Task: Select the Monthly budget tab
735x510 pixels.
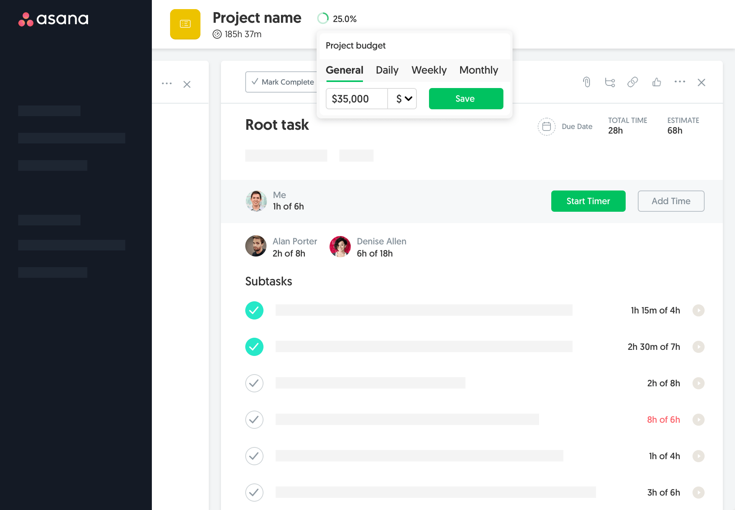Action: pyautogui.click(x=479, y=70)
